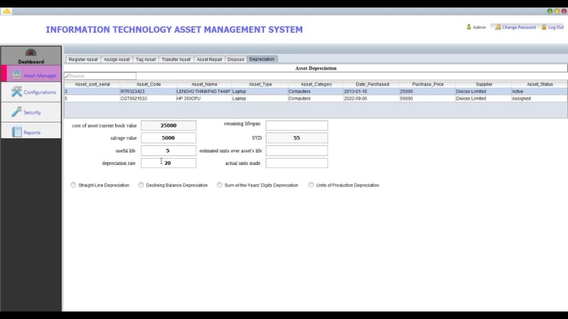This screenshot has height=319, width=568.
Task: Click the salvage value field
Action: 169,138
